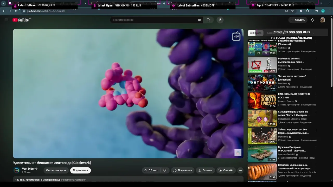This screenshot has height=187, width=333.
Task: Bookmark this page with the star icon
Action: 292,11
